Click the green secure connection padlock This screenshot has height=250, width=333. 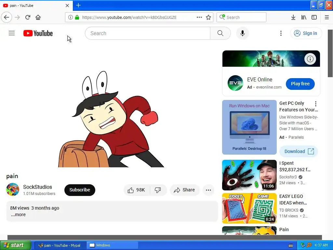coord(77,17)
